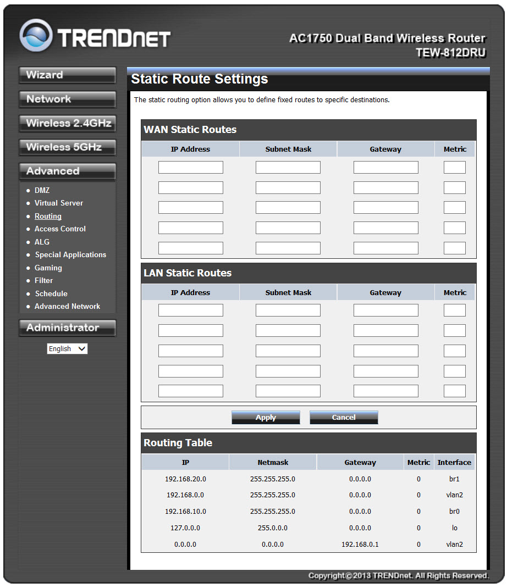Open the Special Applications page

click(70, 254)
